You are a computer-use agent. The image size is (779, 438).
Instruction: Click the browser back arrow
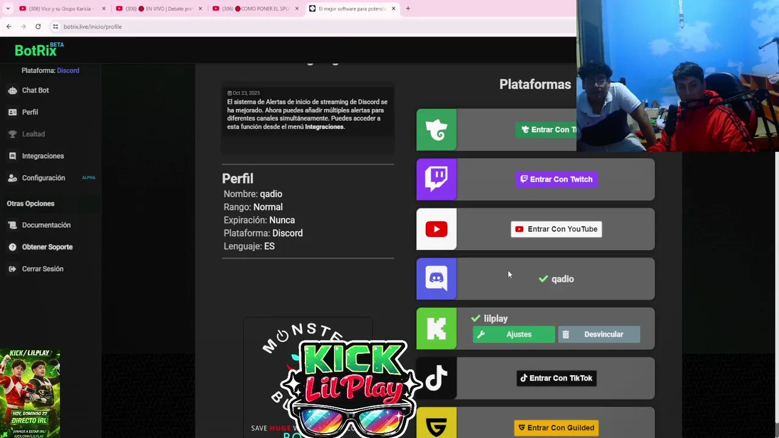[x=9, y=26]
